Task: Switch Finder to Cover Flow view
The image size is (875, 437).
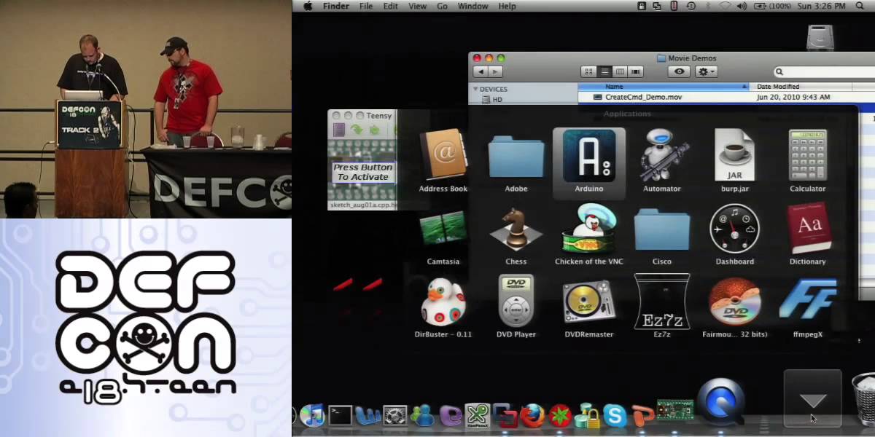Action: pos(636,71)
